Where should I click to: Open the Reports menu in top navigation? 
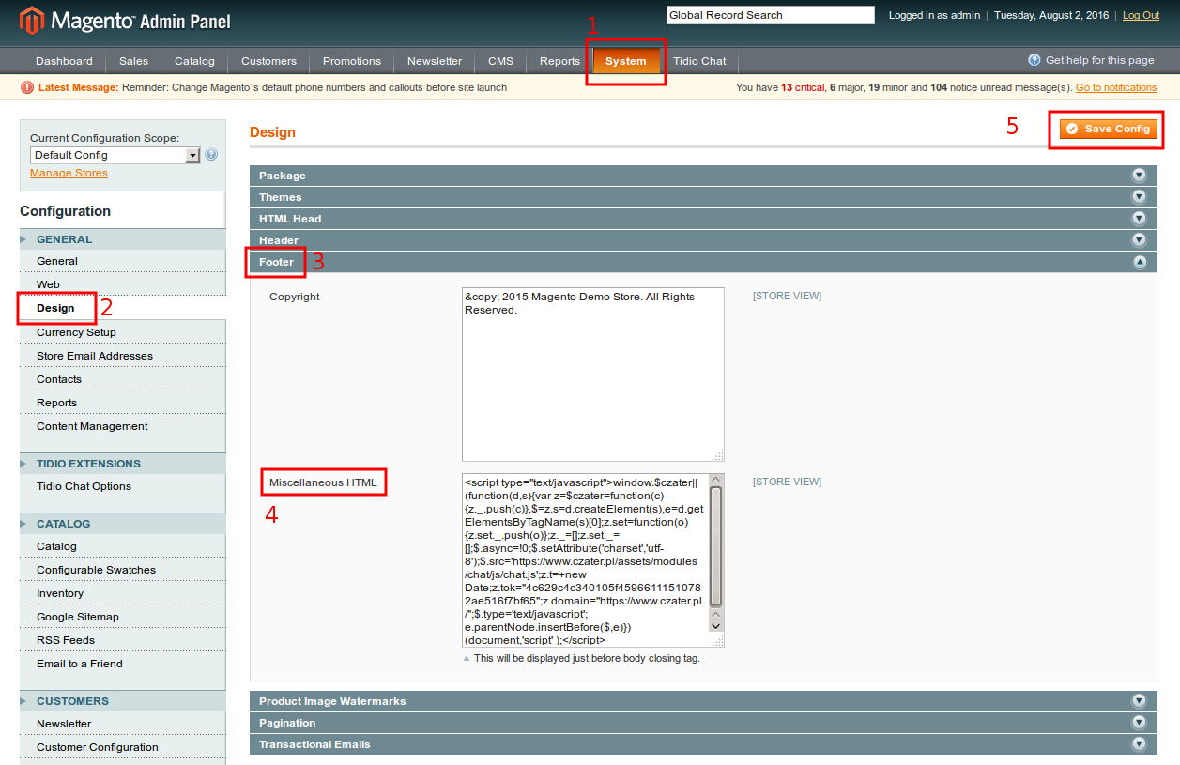point(559,61)
